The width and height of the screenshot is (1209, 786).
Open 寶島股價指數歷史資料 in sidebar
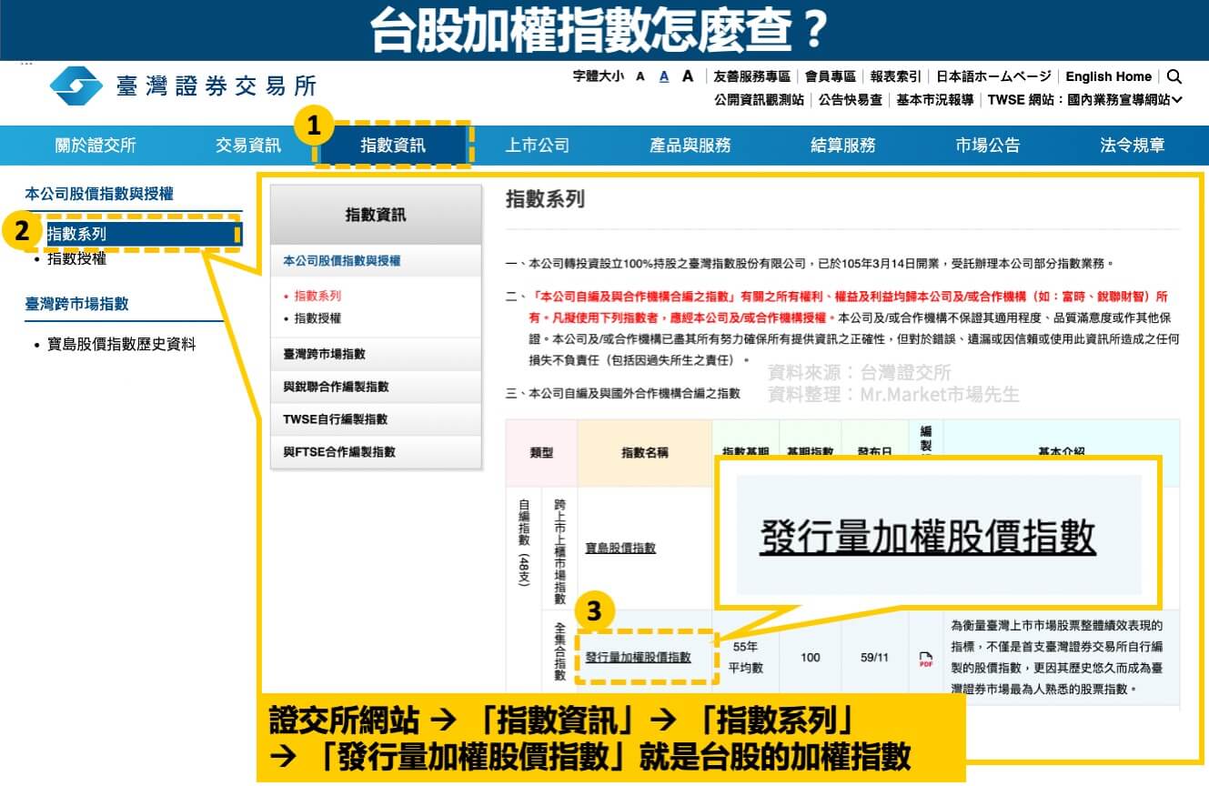(x=121, y=345)
